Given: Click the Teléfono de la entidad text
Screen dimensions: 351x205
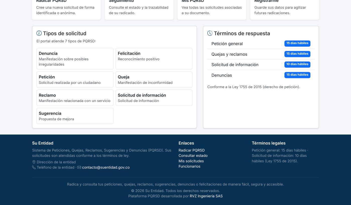Looking at the screenshot, I should pos(56,167).
